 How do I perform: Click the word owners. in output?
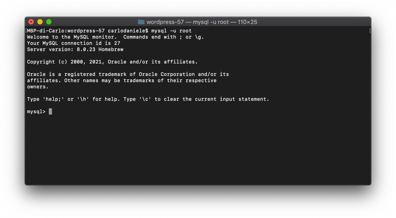pos(37,87)
